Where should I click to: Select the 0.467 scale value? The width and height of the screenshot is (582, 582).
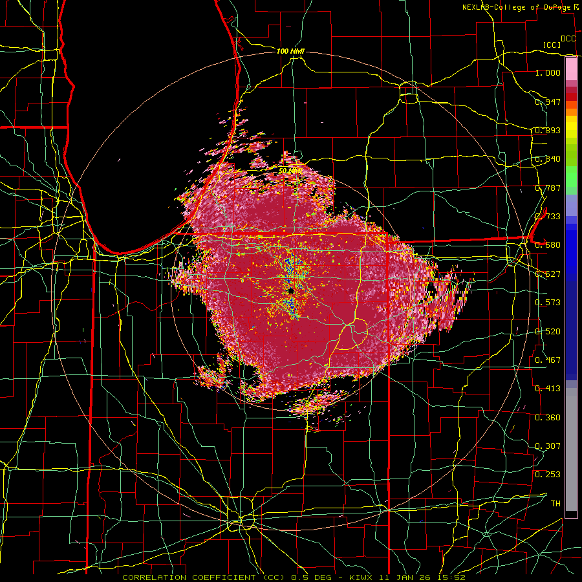pos(548,360)
